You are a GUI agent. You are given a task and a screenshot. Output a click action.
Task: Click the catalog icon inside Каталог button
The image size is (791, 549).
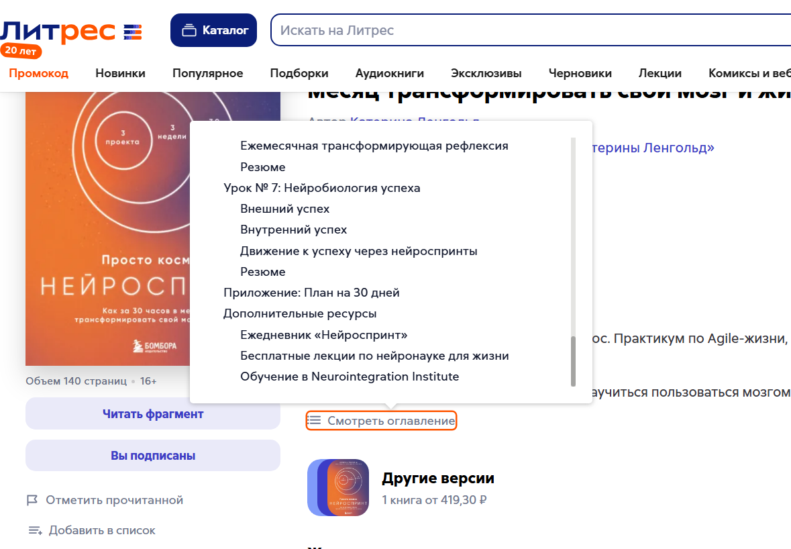(x=189, y=30)
